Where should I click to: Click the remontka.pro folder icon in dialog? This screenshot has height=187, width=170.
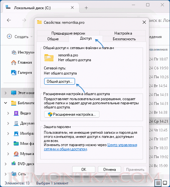49,58
